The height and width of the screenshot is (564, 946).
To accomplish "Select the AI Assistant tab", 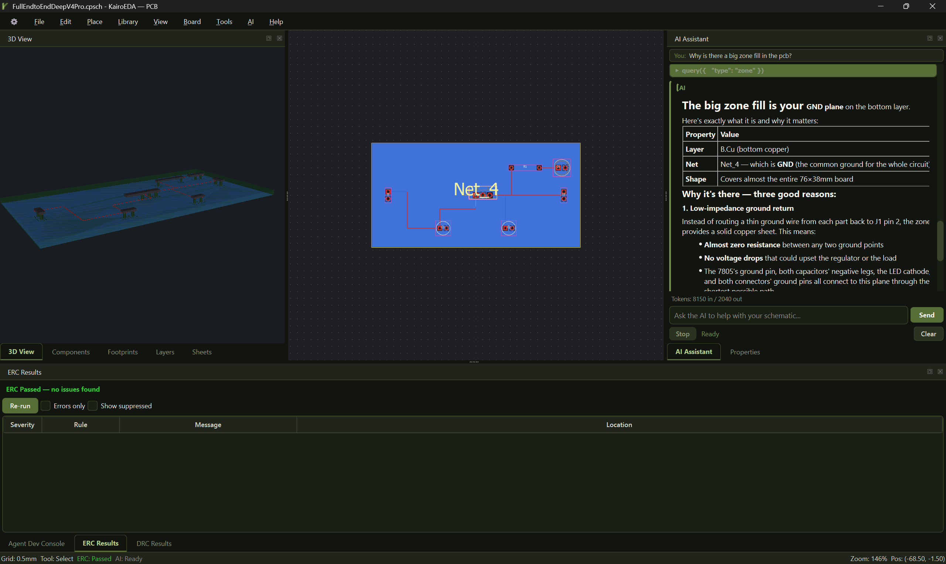I will pos(694,351).
